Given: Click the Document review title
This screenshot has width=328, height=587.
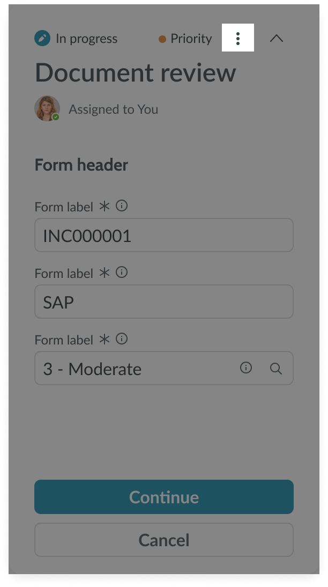Looking at the screenshot, I should pyautogui.click(x=135, y=72).
